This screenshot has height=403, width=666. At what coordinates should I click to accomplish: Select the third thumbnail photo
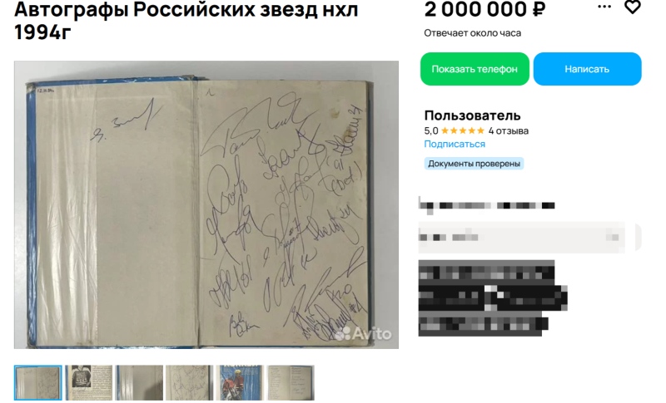coord(139,383)
